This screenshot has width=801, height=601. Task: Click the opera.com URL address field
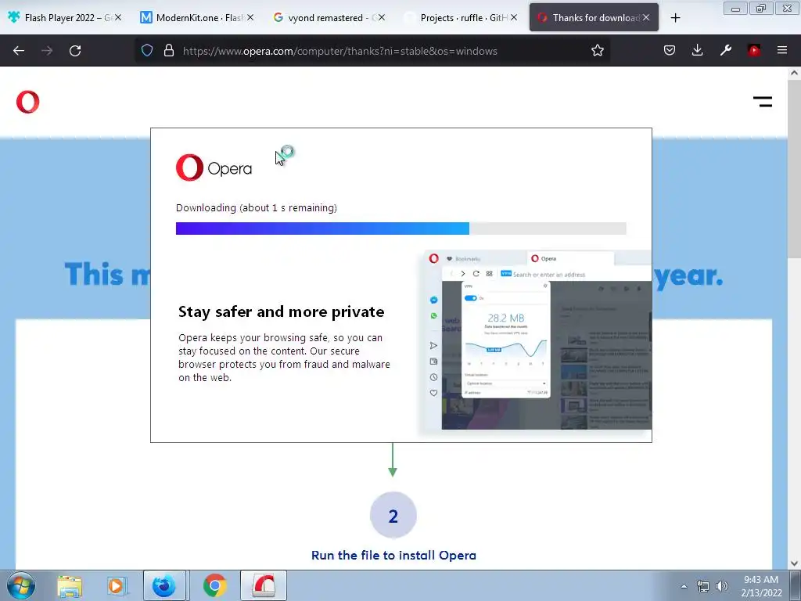pyautogui.click(x=373, y=51)
